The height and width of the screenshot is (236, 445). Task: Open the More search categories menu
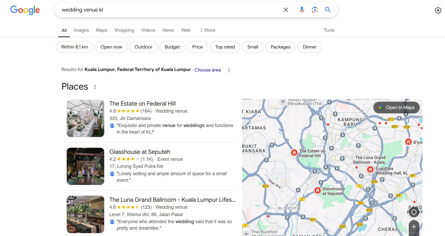click(207, 30)
